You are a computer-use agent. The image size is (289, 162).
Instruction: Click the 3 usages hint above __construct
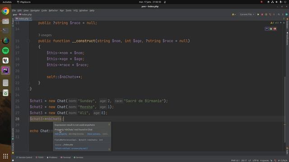point(45,35)
